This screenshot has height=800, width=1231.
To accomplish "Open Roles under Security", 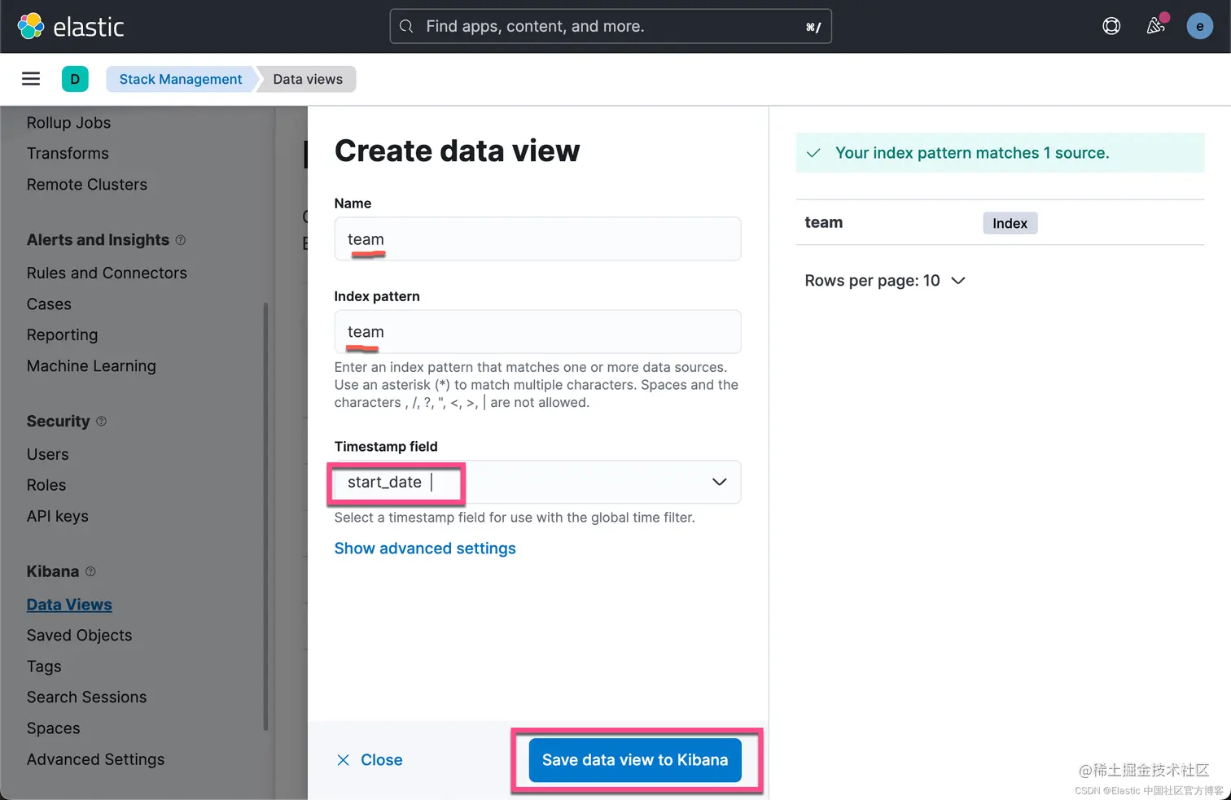I will [46, 486].
